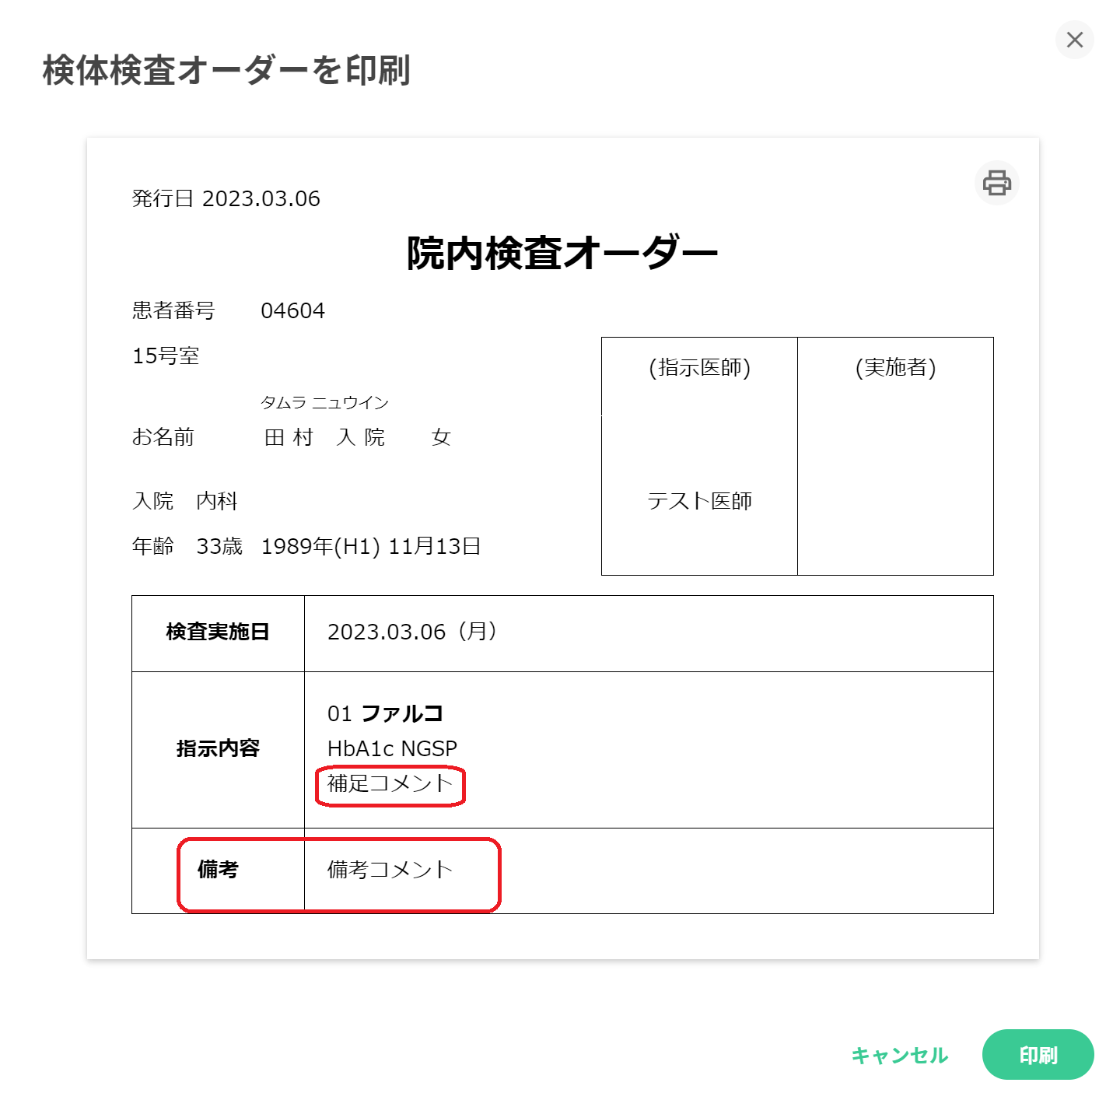Viewport: 1113px width, 1100px height.
Task: Click the 指示医師 header cell
Action: (699, 367)
